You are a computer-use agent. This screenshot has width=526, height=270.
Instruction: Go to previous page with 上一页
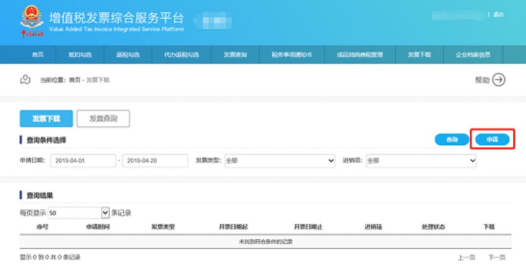click(466, 257)
